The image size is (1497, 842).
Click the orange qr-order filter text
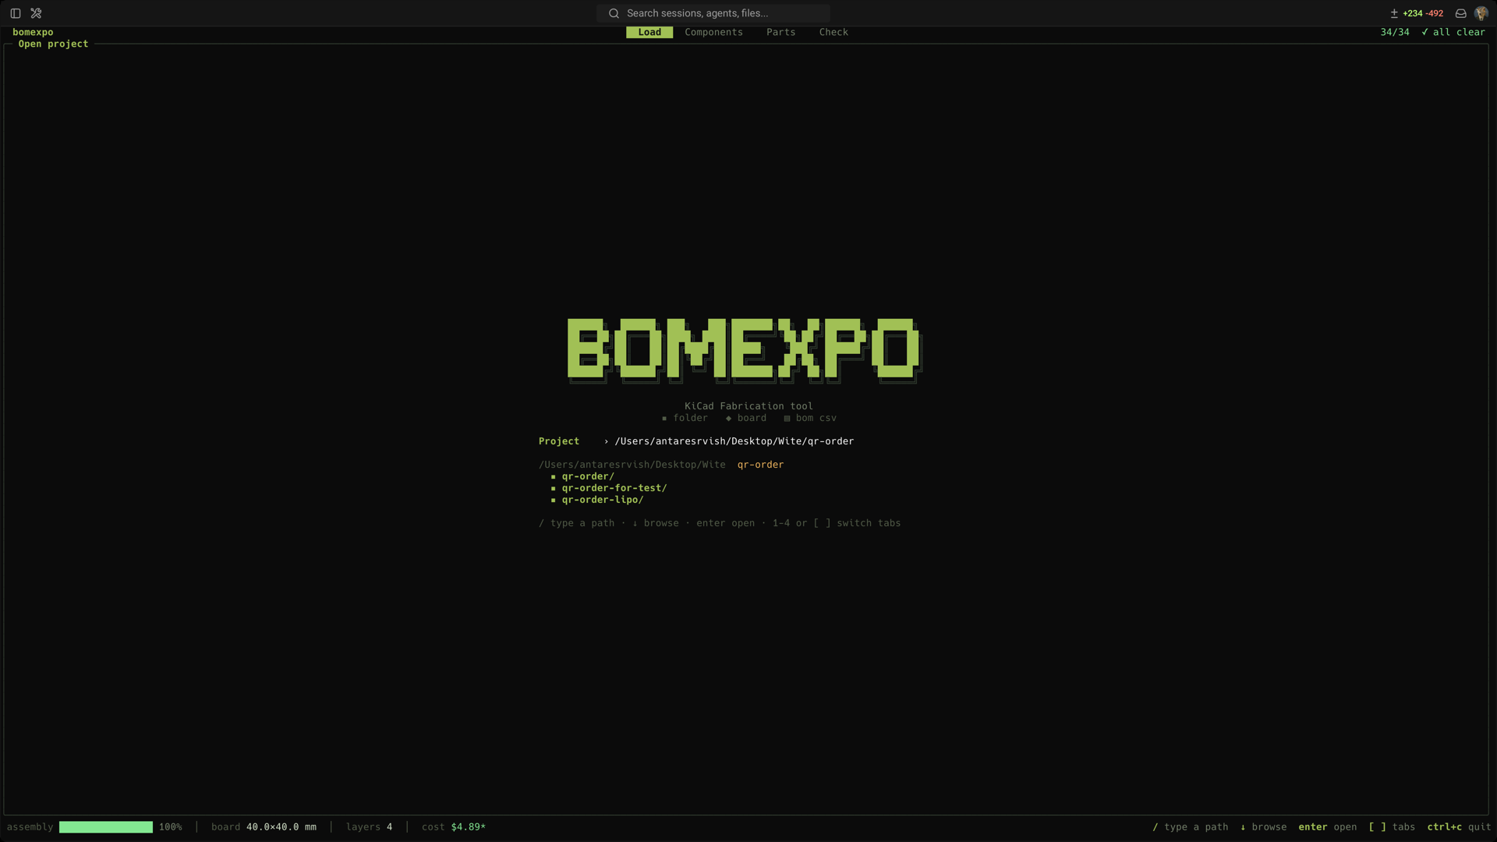coord(760,465)
